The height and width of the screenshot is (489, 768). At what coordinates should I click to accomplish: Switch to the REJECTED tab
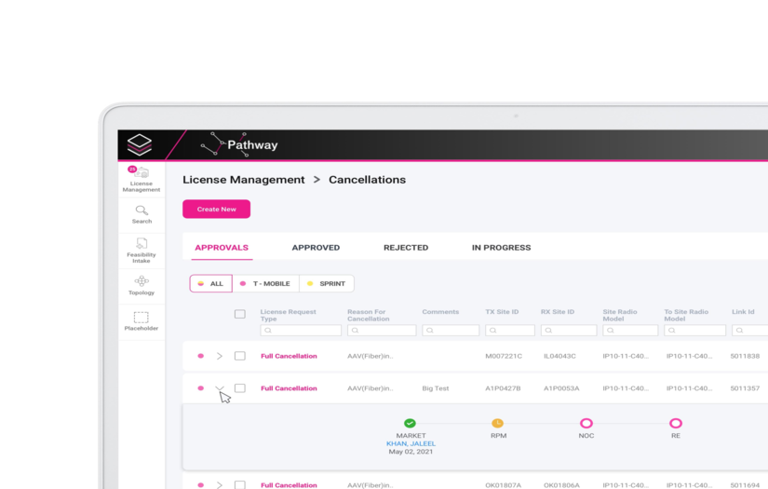(x=406, y=248)
